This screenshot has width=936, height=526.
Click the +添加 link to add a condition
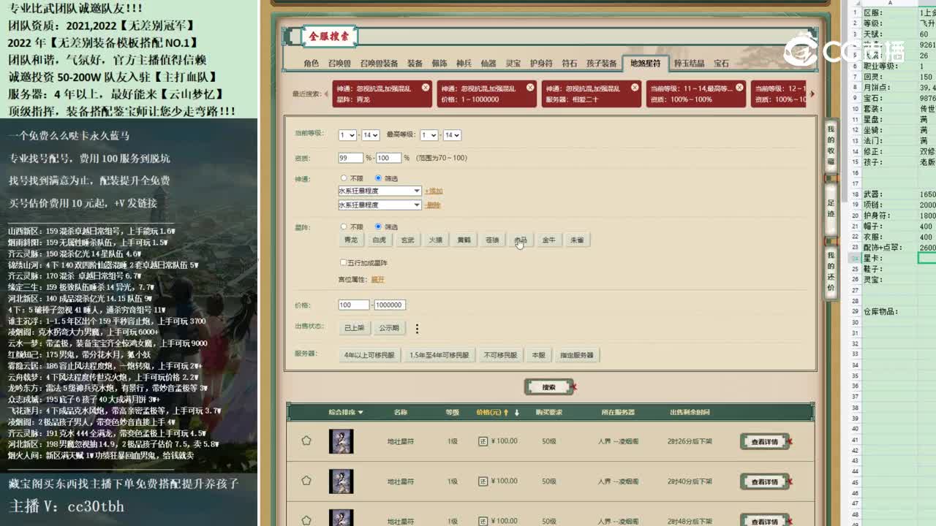pyautogui.click(x=434, y=191)
